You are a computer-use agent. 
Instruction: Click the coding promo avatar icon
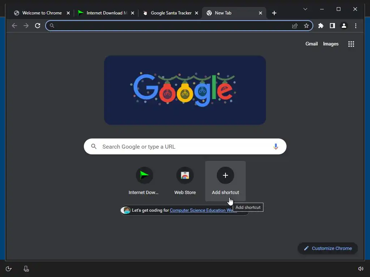126,210
